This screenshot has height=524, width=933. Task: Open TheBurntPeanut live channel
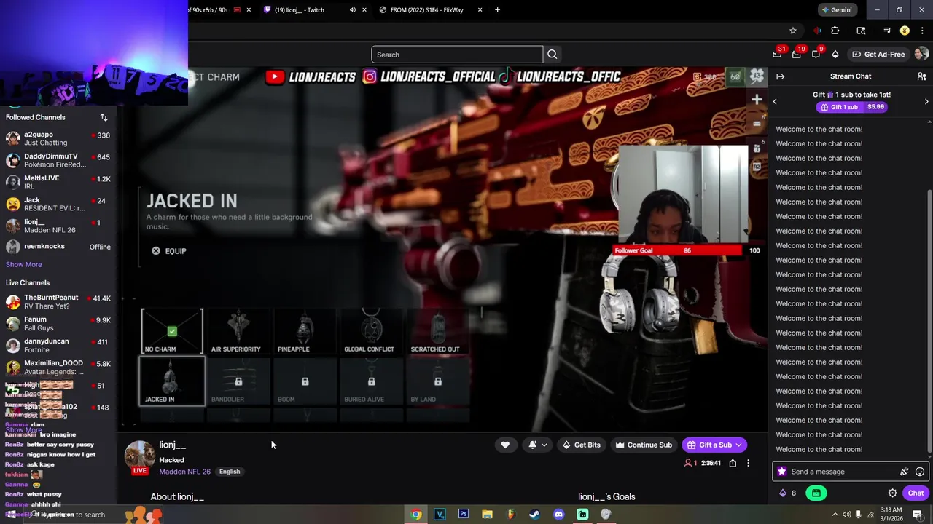pos(58,302)
